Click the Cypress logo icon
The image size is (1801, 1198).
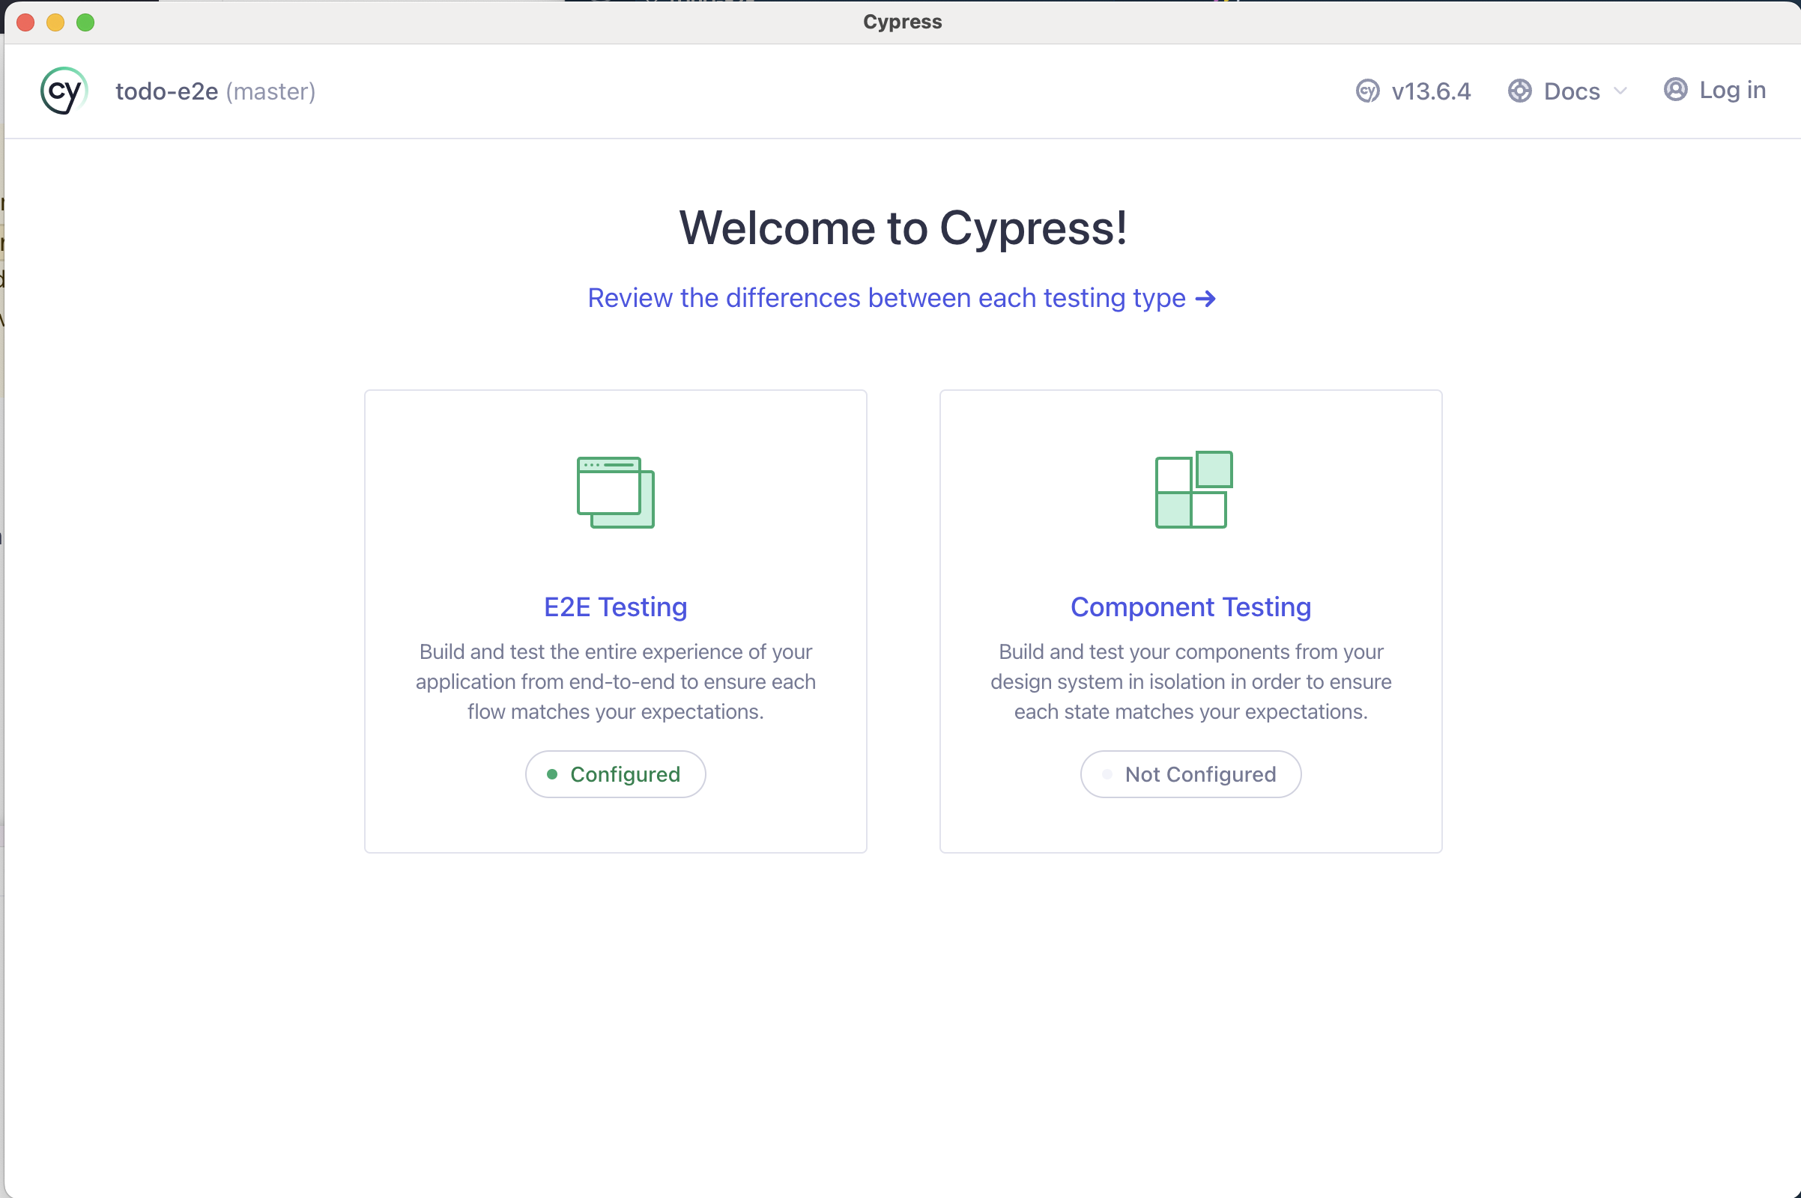(x=64, y=91)
